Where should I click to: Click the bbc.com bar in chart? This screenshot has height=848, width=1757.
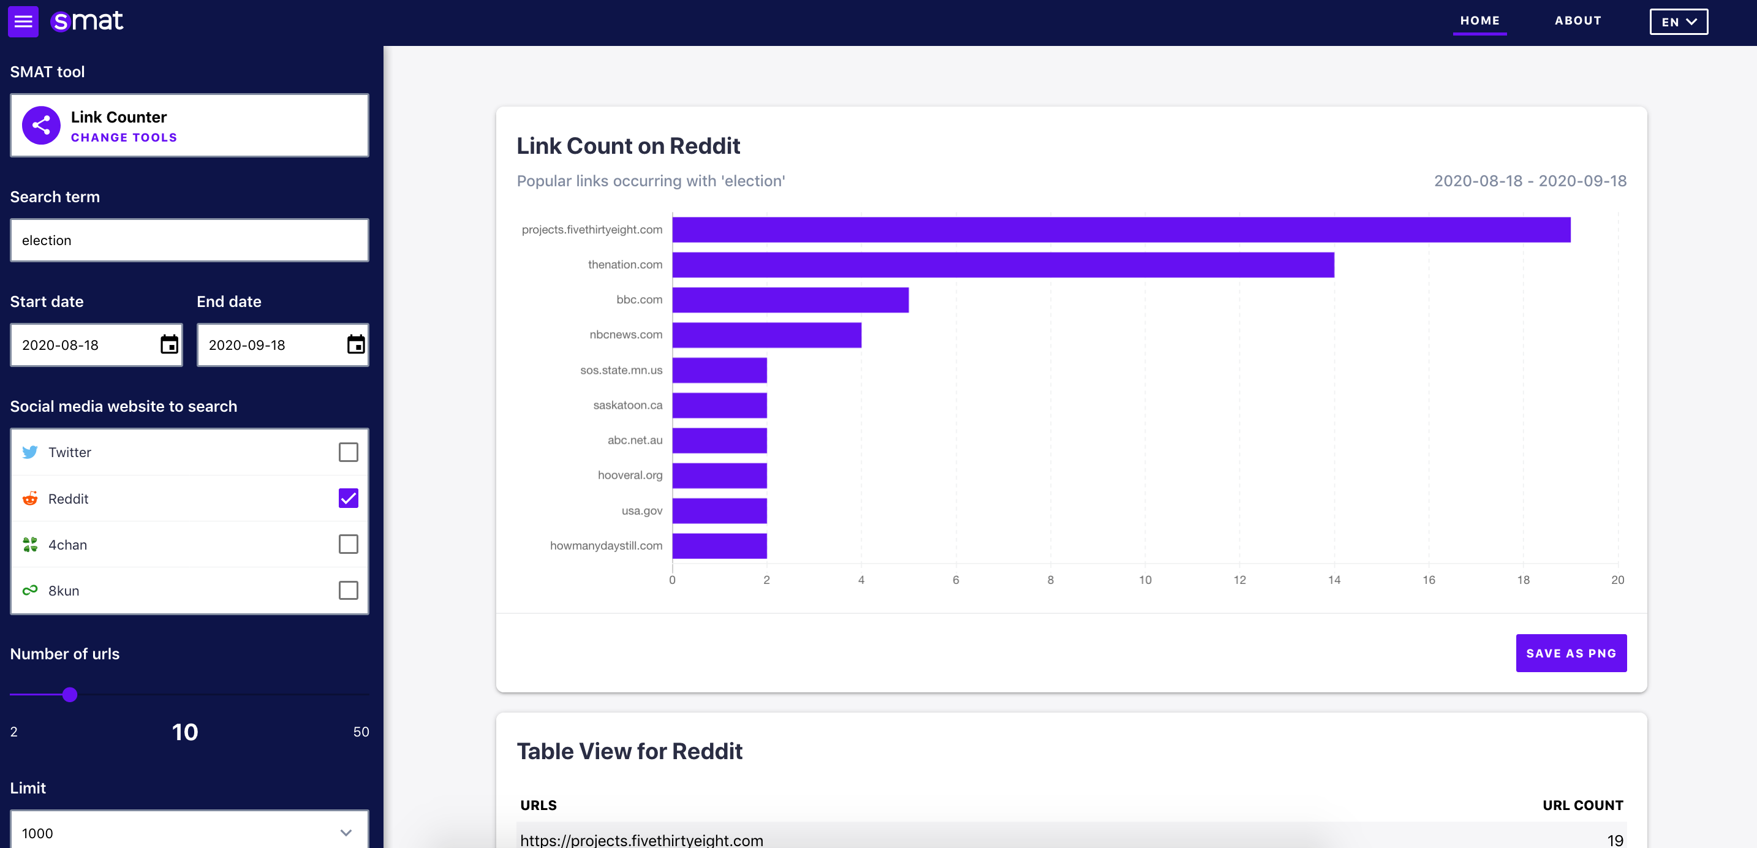[x=790, y=300]
